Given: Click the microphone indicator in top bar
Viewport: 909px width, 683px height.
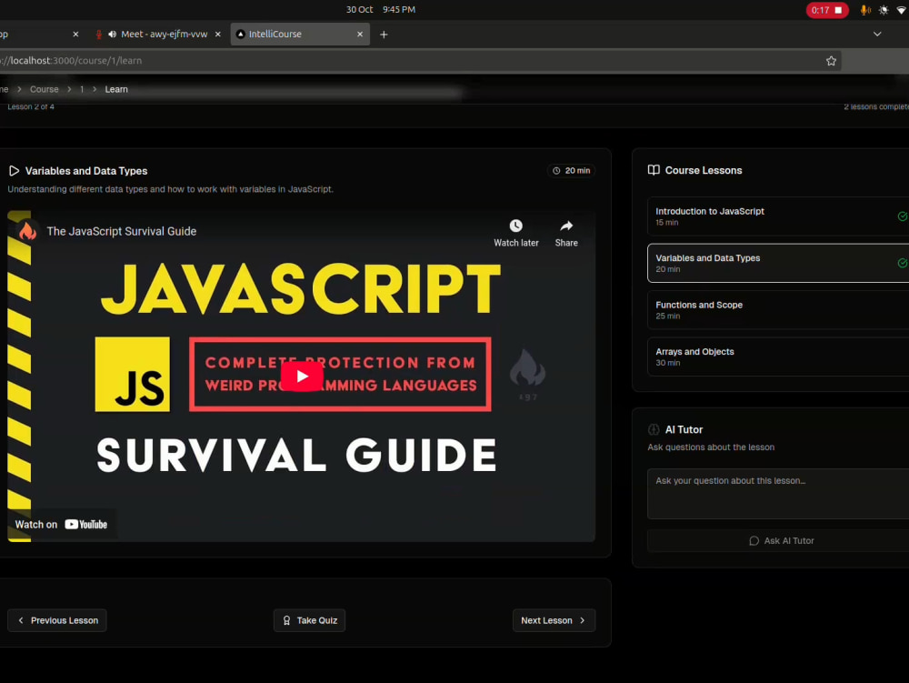Looking at the screenshot, I should click(x=864, y=10).
